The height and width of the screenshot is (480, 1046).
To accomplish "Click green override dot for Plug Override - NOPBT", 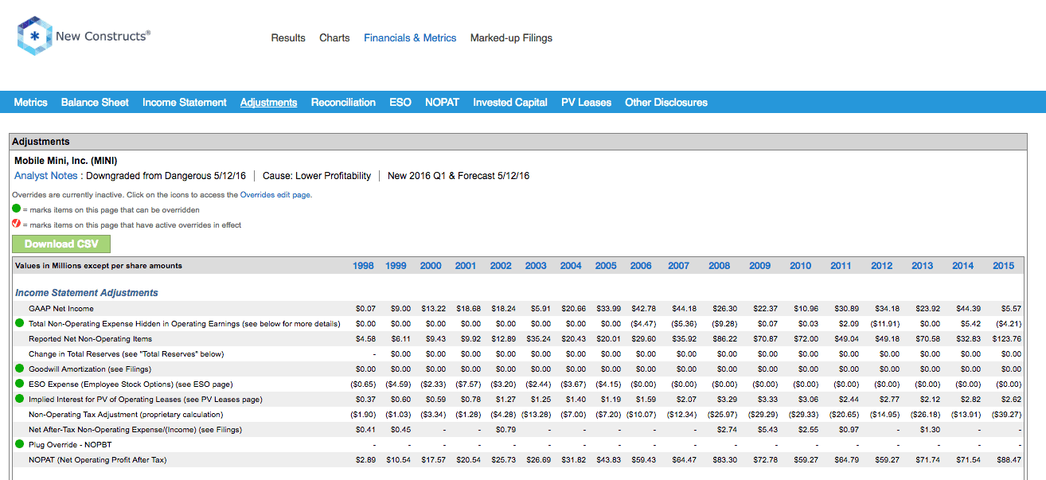I will click(19, 445).
